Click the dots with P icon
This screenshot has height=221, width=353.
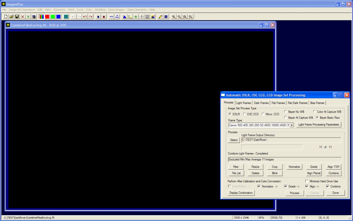pyautogui.click(x=117, y=17)
